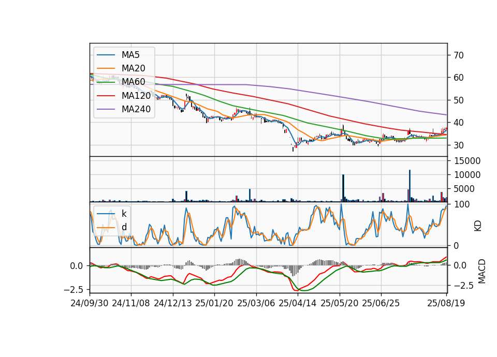Click the volume axis value 10000

pos(467,175)
